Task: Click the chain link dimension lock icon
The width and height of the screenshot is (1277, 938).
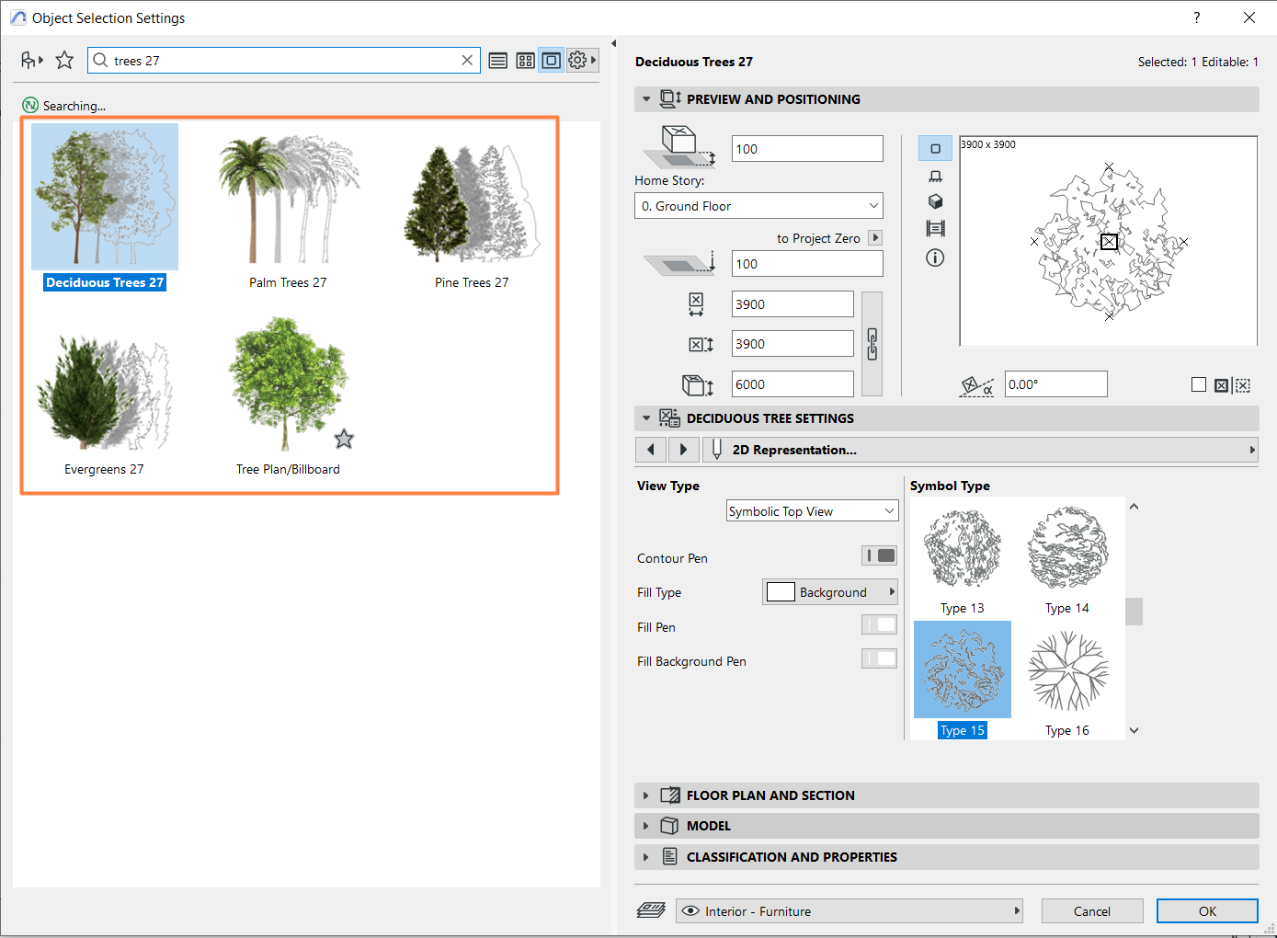Action: click(872, 344)
